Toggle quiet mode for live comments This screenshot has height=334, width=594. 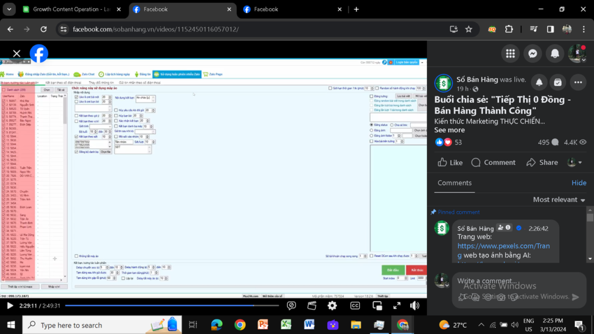click(x=291, y=306)
